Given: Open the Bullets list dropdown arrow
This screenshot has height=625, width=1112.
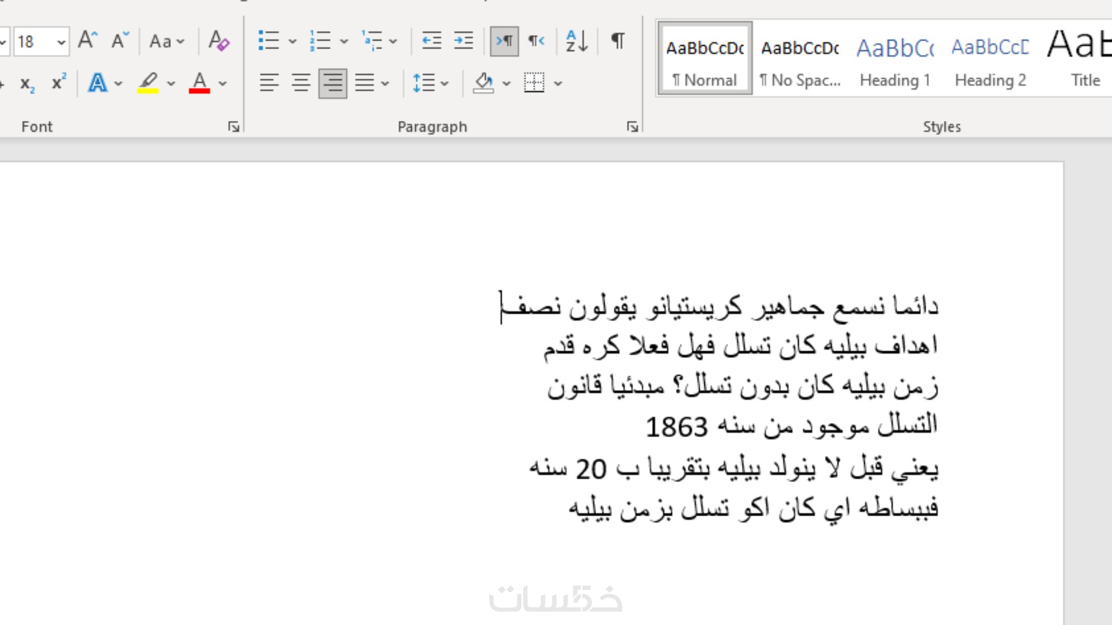Looking at the screenshot, I should (292, 41).
